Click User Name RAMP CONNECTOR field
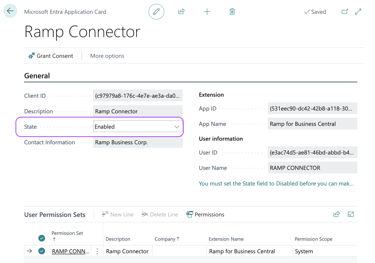 312,168
